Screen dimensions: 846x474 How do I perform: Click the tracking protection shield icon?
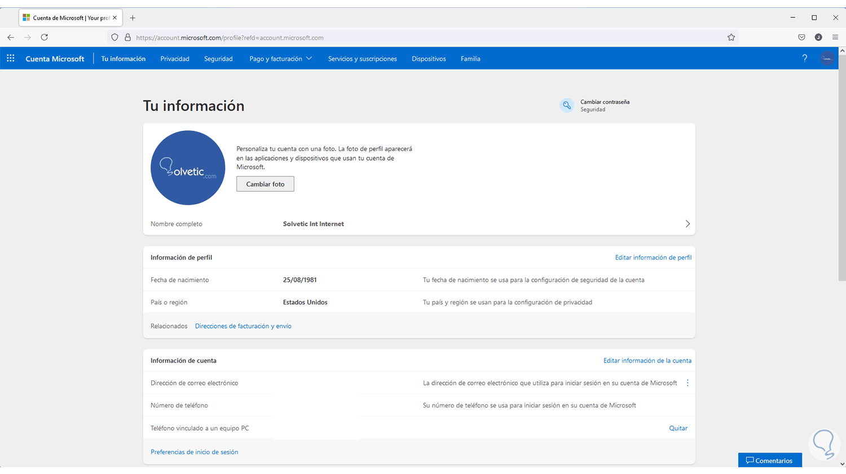click(114, 37)
